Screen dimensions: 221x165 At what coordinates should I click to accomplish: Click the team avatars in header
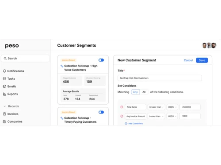pos(209,45)
